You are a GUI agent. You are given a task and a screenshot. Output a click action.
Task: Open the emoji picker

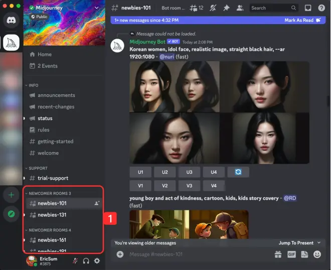point(317,254)
